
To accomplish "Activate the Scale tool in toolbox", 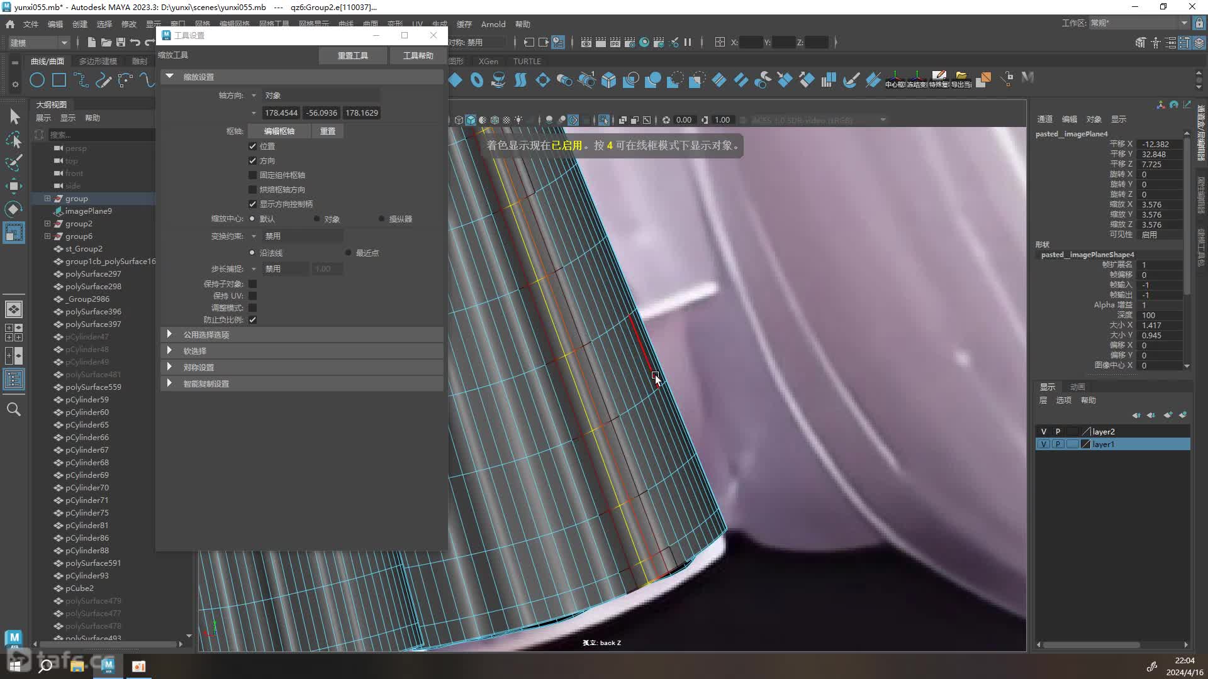I will [x=14, y=233].
